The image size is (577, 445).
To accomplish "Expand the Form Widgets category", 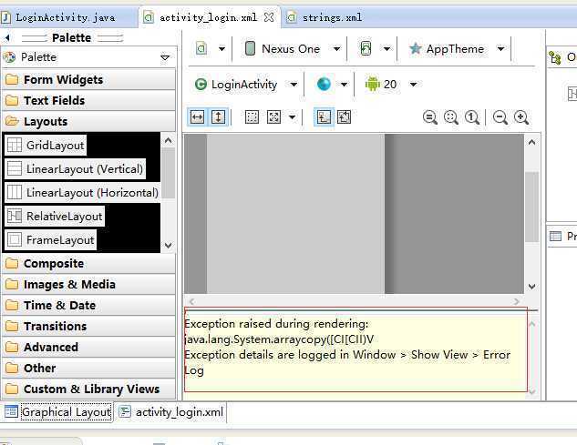I will coord(88,79).
